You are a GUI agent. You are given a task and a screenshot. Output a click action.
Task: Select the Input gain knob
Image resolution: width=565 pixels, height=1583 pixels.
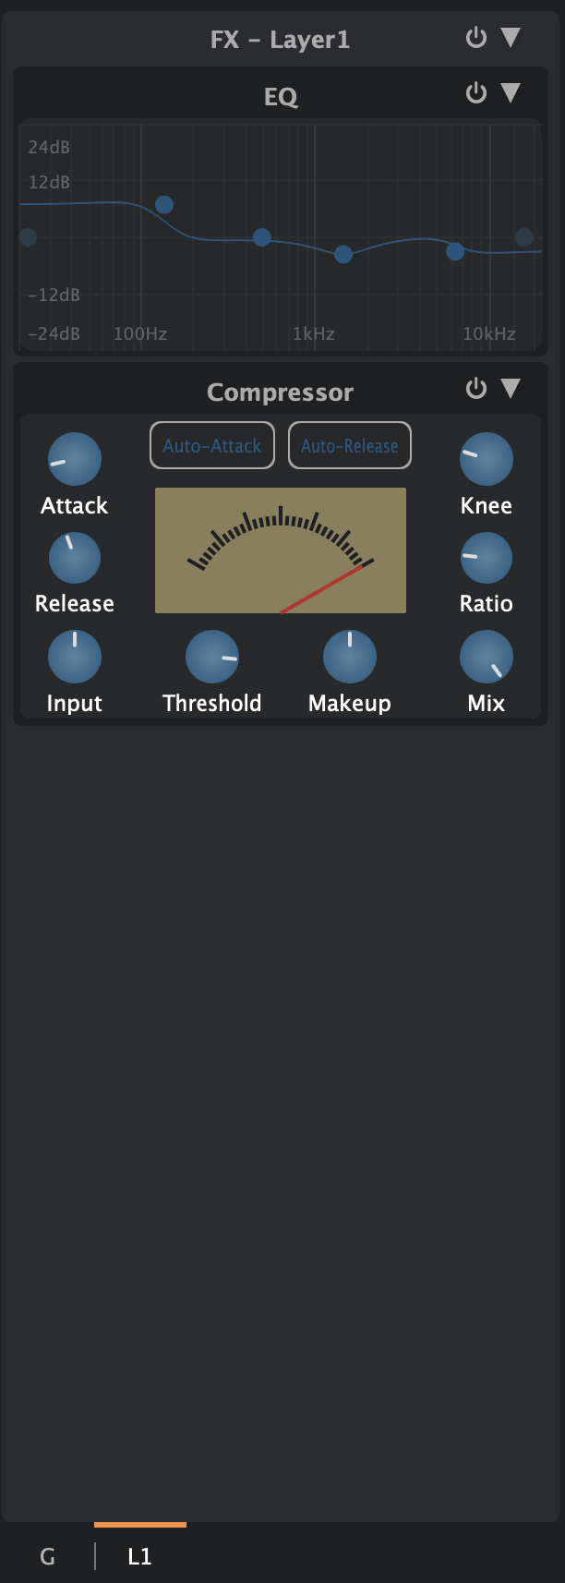click(74, 657)
